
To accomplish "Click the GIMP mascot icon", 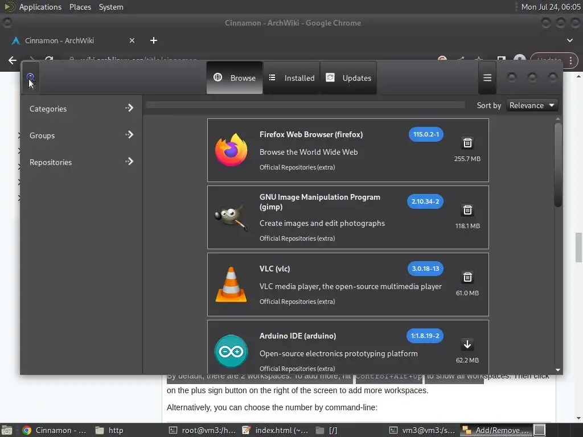I will pyautogui.click(x=231, y=217).
